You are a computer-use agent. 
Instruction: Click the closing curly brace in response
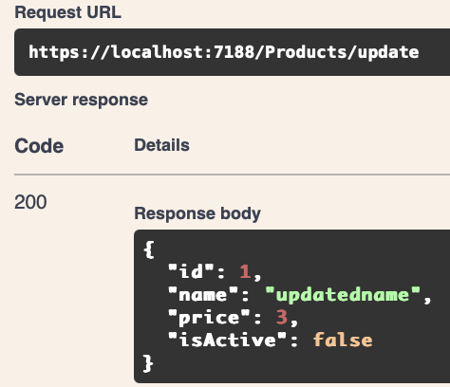(x=148, y=363)
